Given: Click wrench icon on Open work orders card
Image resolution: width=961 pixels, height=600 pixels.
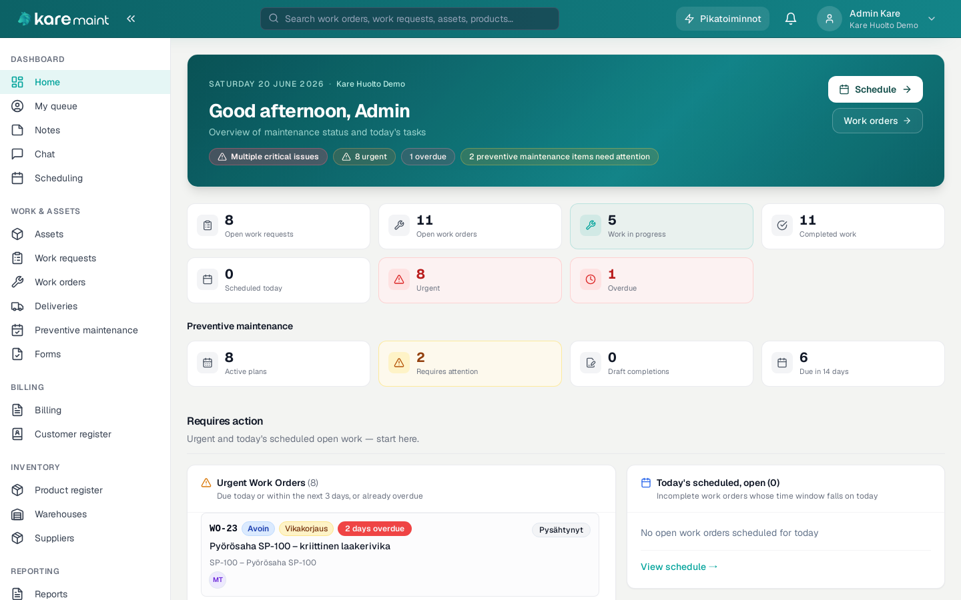Looking at the screenshot, I should coord(399,225).
